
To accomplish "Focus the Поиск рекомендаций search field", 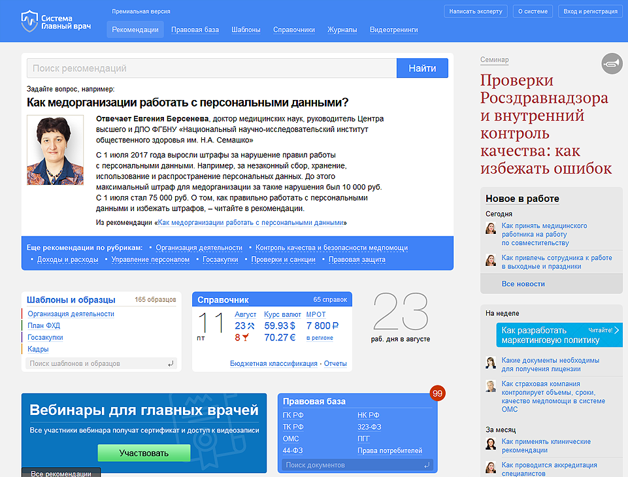I will pos(212,68).
